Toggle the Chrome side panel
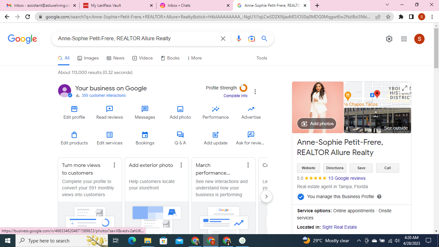439x247 pixels. [411, 17]
